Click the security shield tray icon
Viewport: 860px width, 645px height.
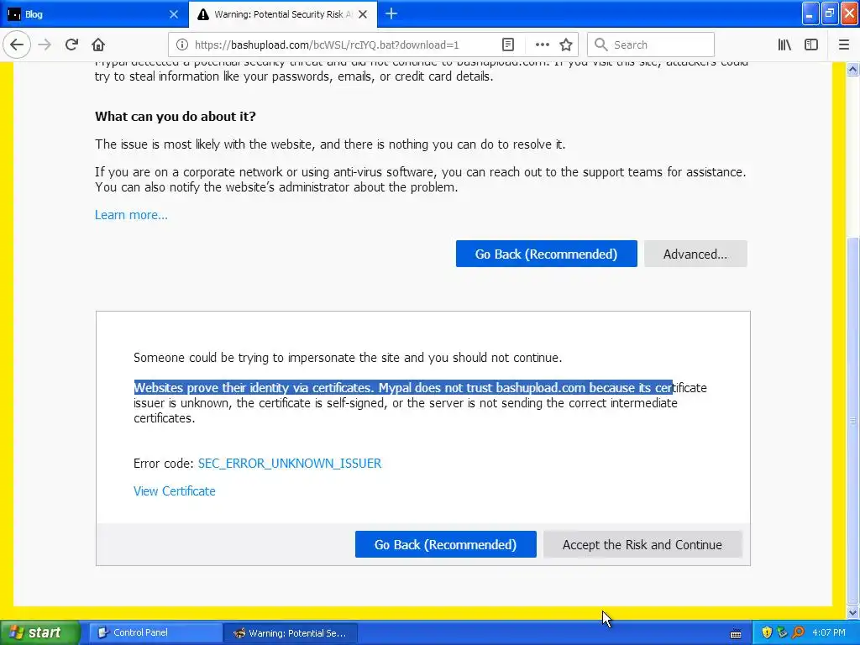767,633
